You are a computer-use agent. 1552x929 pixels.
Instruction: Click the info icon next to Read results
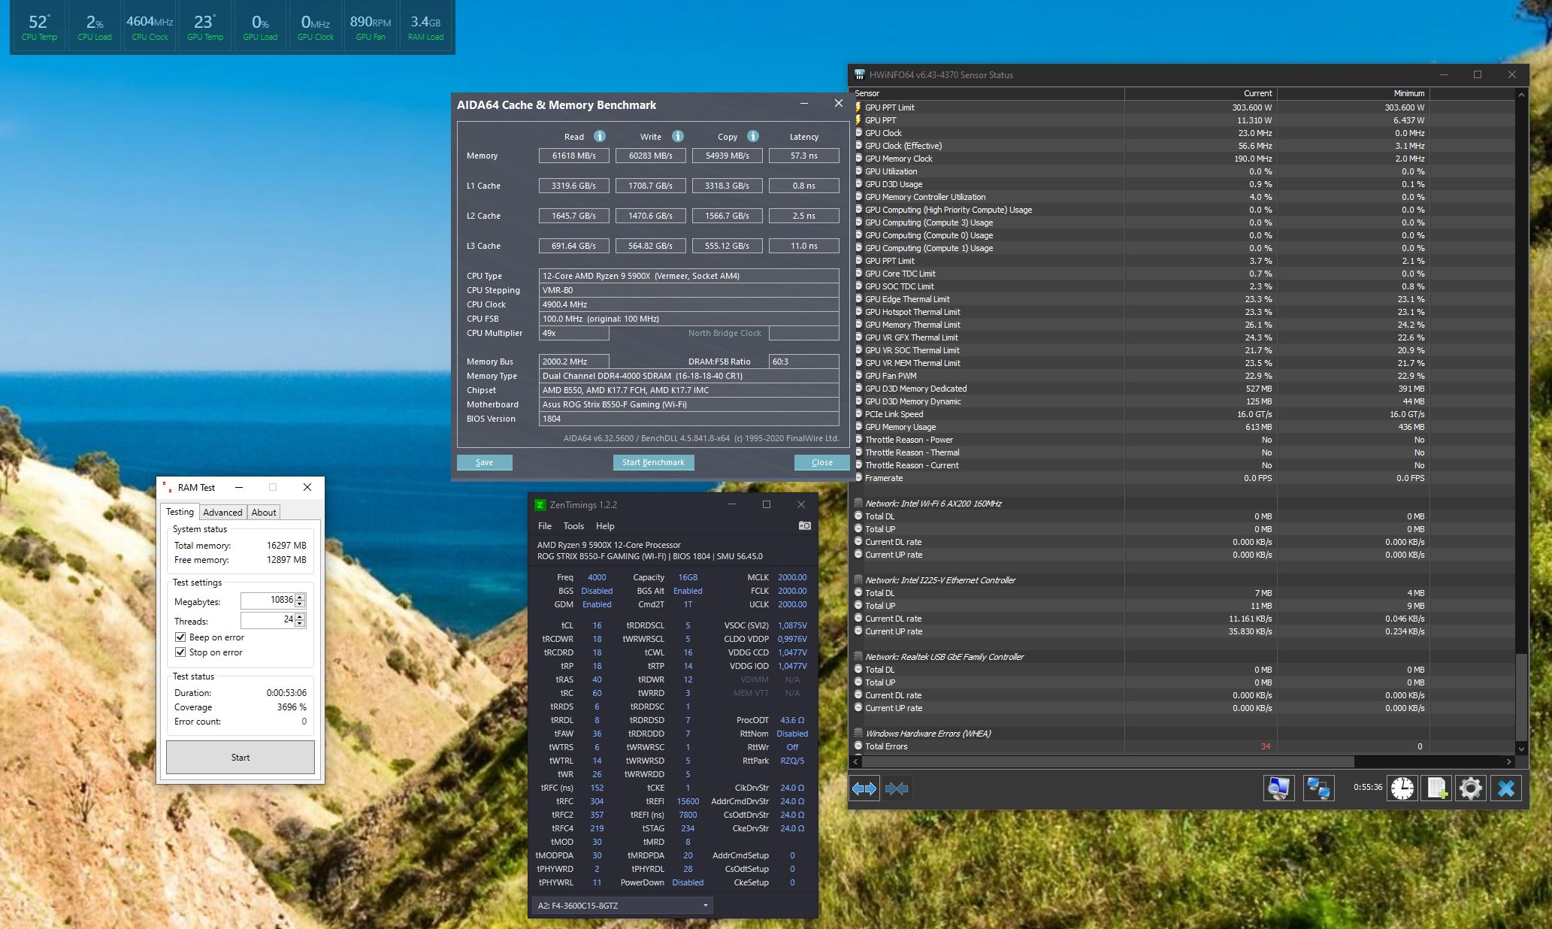coord(599,136)
